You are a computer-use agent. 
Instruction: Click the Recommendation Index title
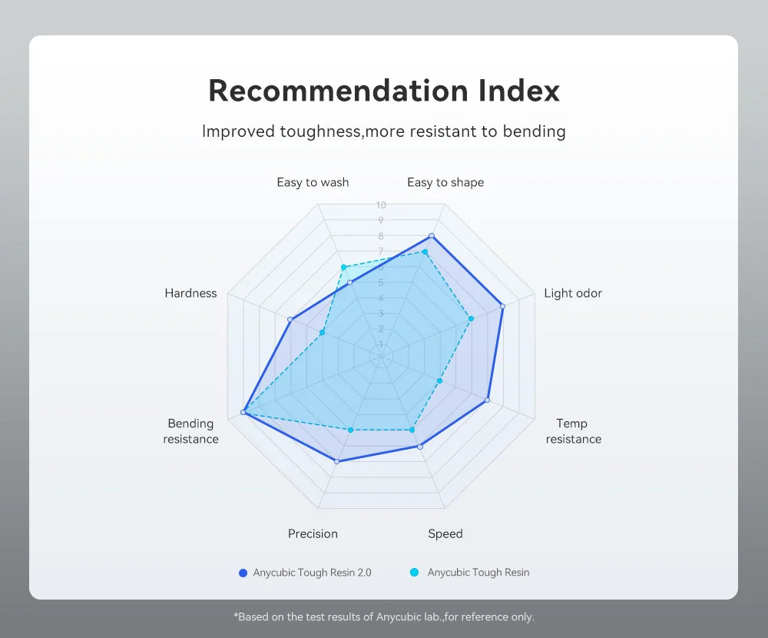384,91
